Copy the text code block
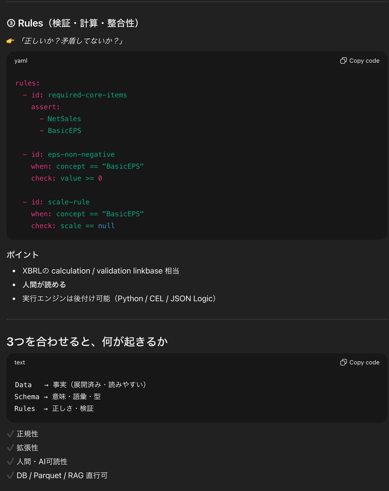 tap(359, 363)
